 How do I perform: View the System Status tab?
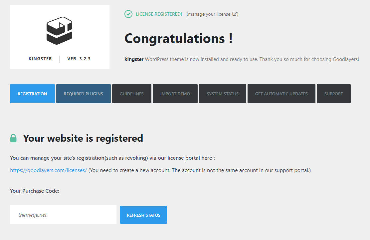(223, 94)
